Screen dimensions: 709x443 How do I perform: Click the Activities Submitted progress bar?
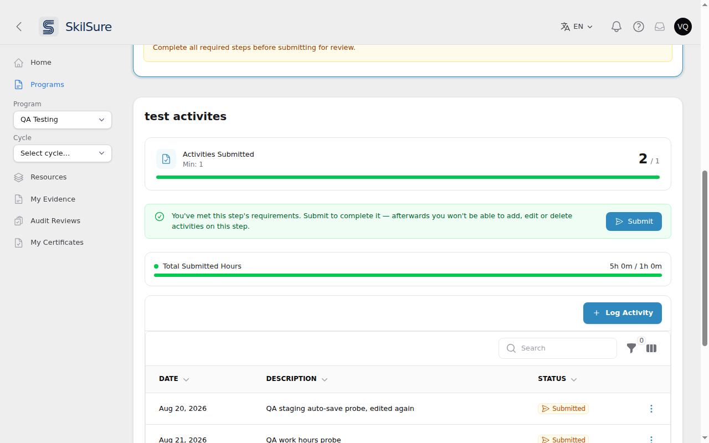[x=408, y=177]
